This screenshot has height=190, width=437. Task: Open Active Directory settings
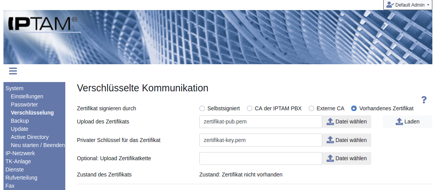click(30, 137)
